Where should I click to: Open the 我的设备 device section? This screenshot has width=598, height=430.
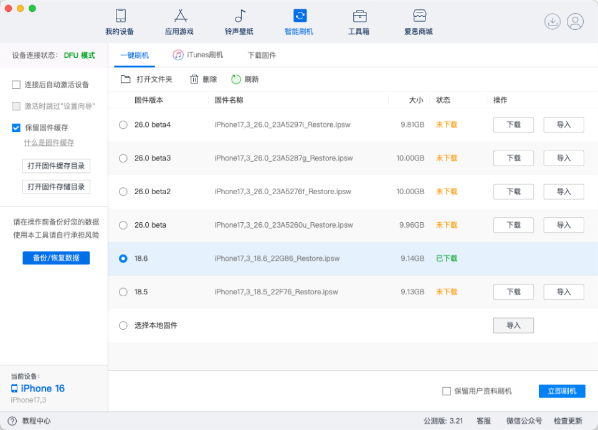click(x=120, y=22)
